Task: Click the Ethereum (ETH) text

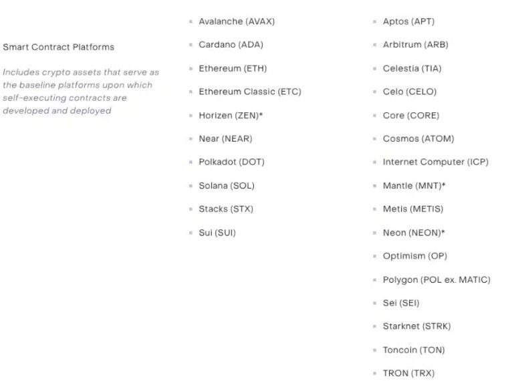Action: click(x=233, y=68)
